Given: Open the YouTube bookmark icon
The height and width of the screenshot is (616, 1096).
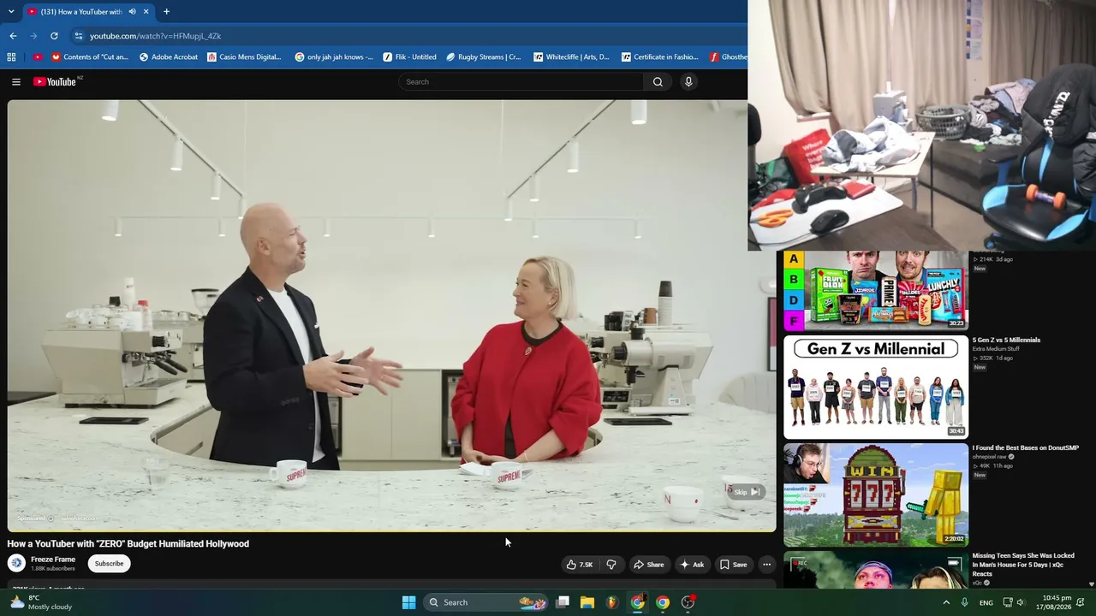Looking at the screenshot, I should tap(37, 57).
